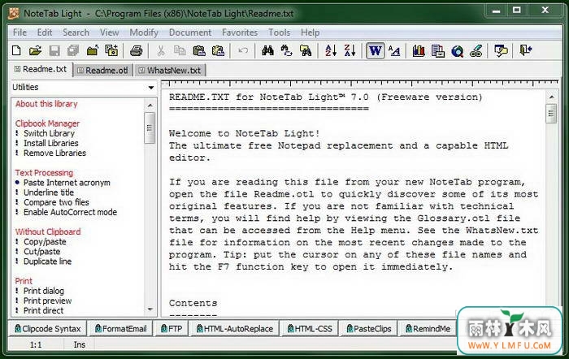
Task: Sort lines ascending with A-Z icon
Action: (331, 50)
